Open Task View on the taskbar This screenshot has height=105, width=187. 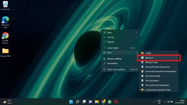pos(84,102)
